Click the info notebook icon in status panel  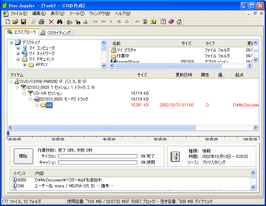coord(175,157)
